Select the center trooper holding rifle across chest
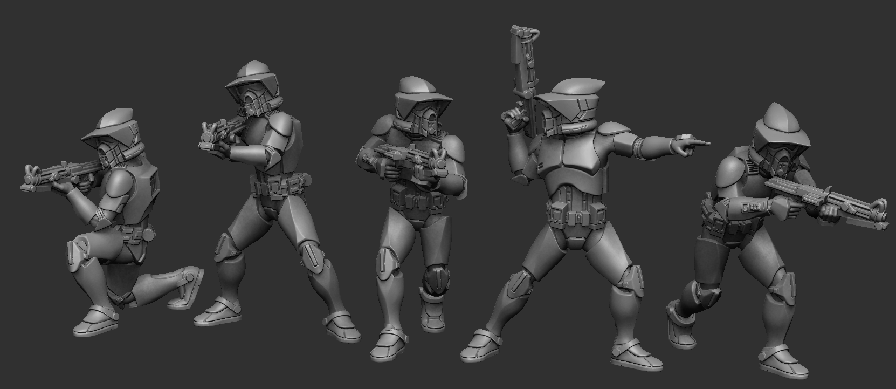 [x=412, y=219]
